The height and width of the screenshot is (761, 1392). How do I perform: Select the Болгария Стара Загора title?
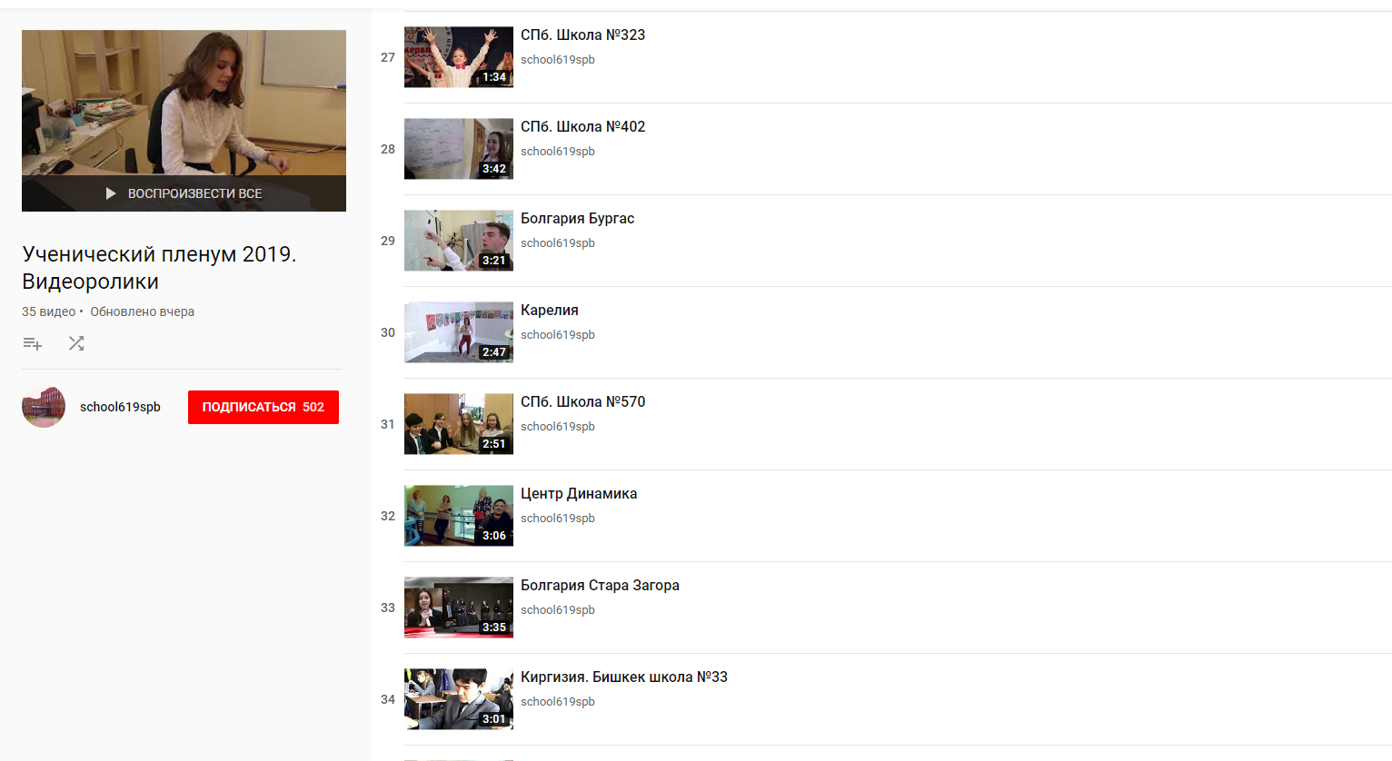tap(600, 585)
